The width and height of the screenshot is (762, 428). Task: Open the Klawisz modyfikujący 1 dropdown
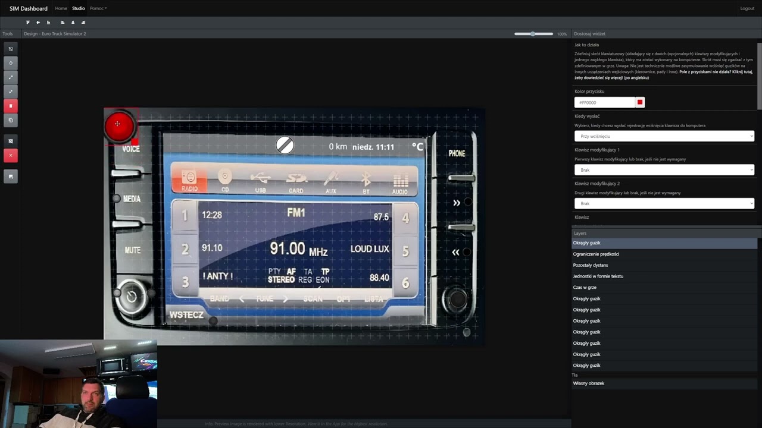(664, 170)
